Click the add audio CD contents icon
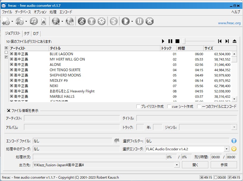This screenshot has height=181, width=243. coord(20,21)
